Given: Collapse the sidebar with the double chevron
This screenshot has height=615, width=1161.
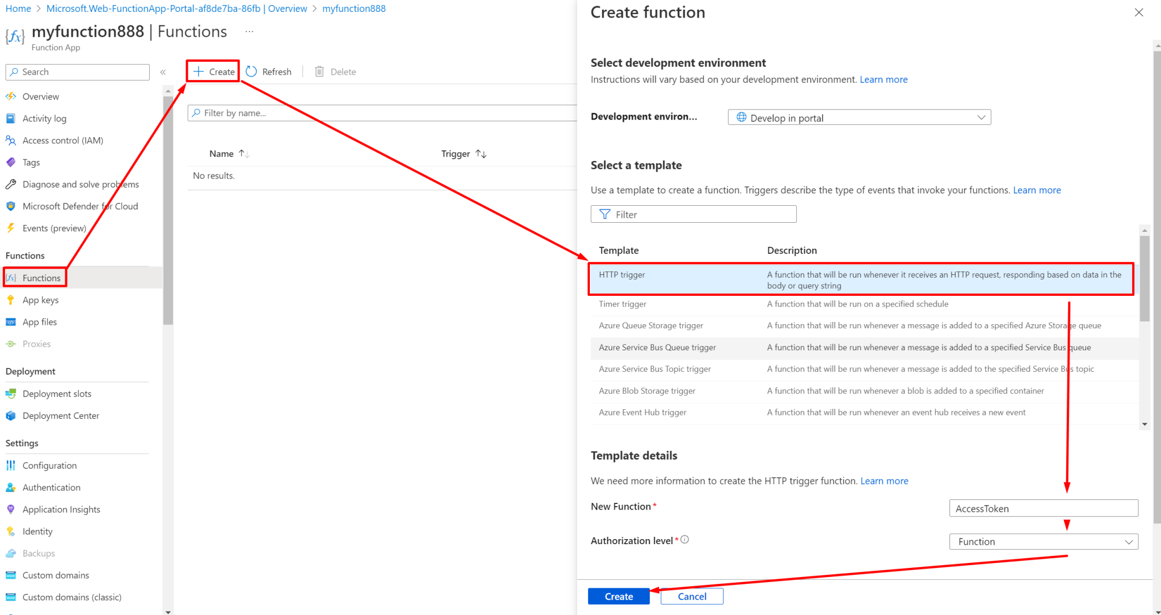Looking at the screenshot, I should (163, 72).
